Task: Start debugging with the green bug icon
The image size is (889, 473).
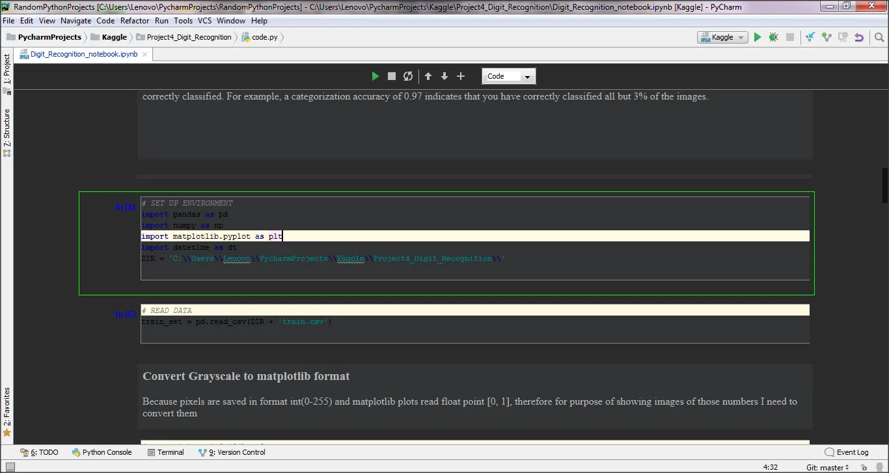Action: click(x=773, y=37)
